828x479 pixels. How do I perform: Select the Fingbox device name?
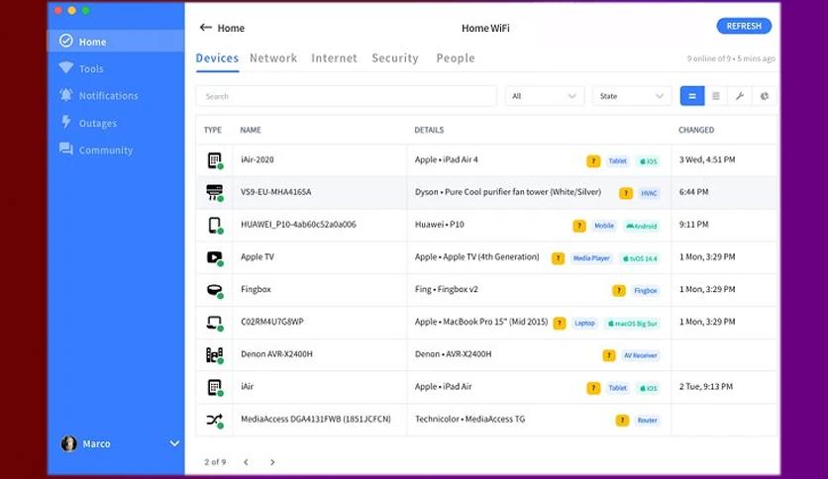[256, 289]
